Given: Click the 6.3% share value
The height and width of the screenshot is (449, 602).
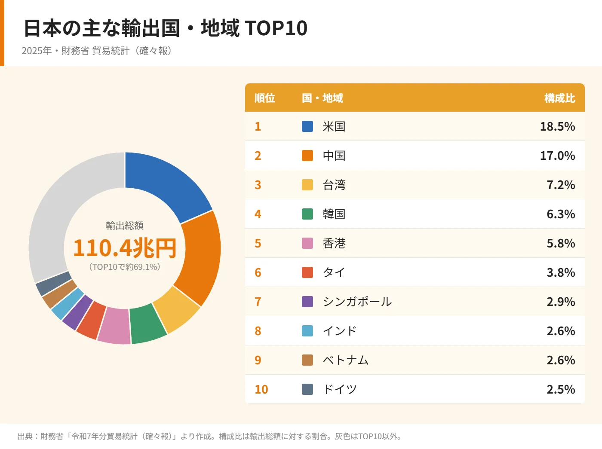Looking at the screenshot, I should coord(561,214).
